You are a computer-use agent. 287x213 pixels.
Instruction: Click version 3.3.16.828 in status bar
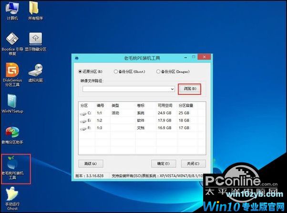[x=90, y=176]
